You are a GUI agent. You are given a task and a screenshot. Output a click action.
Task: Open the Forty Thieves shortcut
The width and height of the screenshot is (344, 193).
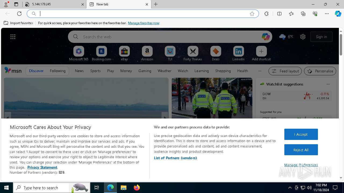tap(193, 53)
